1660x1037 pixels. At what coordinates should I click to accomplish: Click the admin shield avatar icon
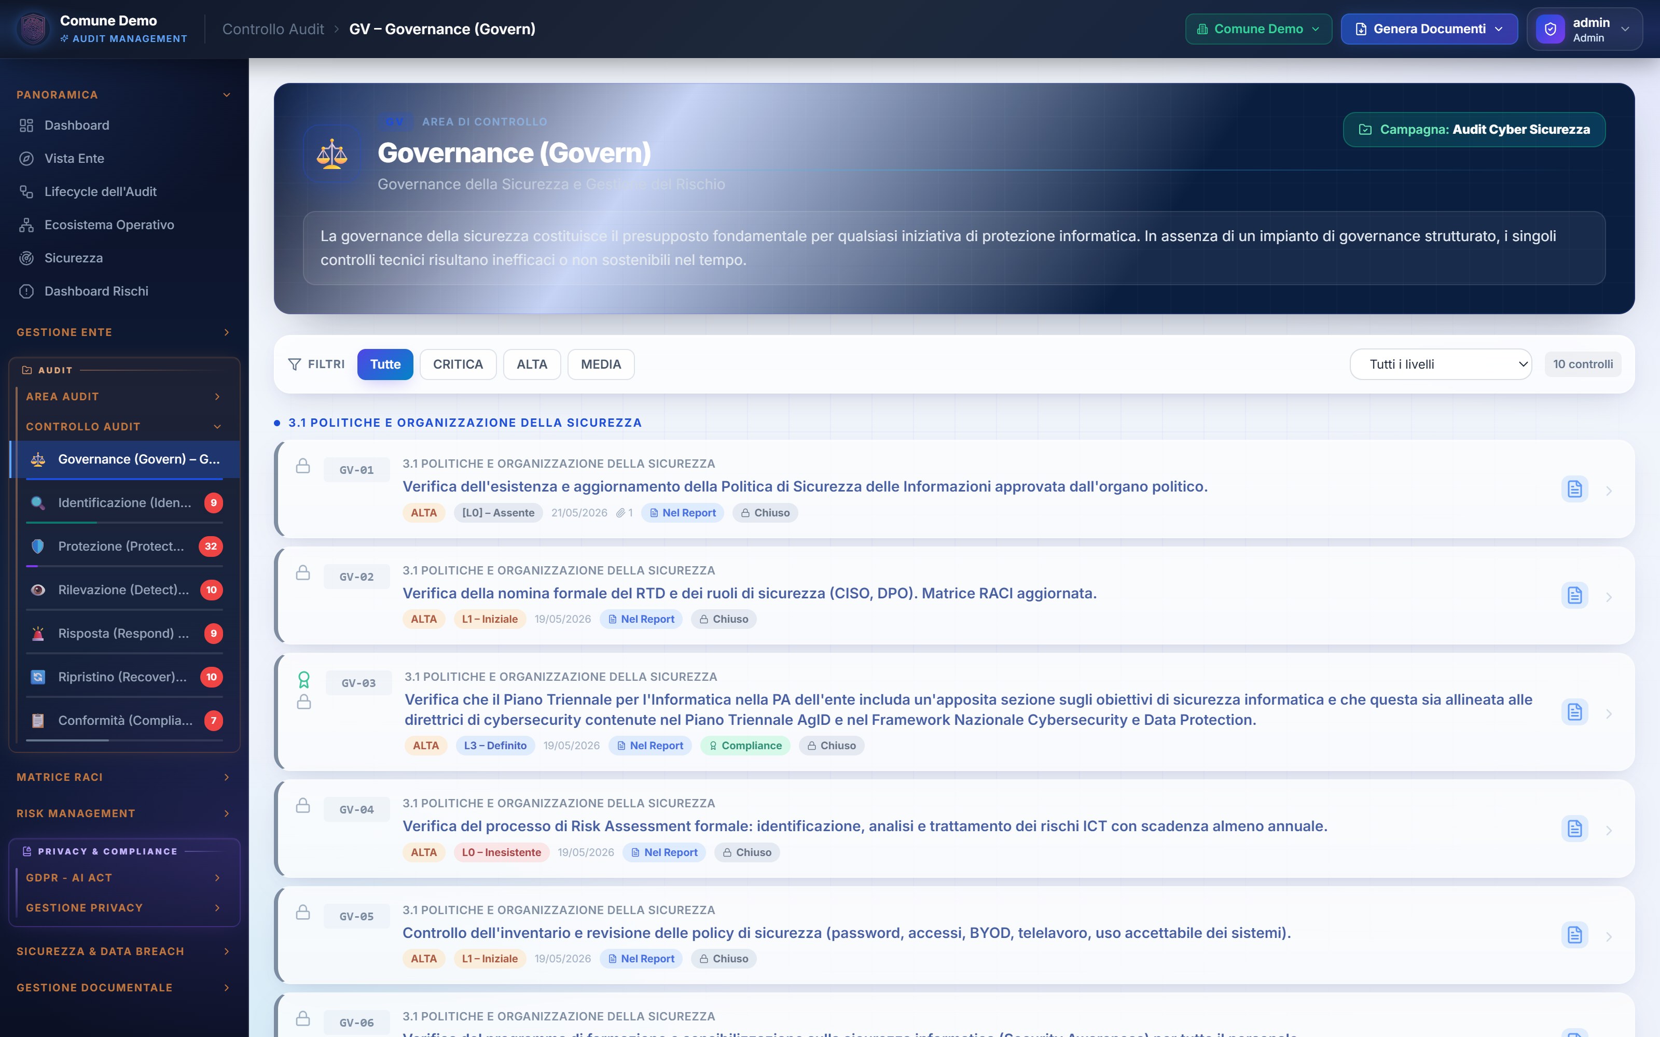click(x=1550, y=29)
